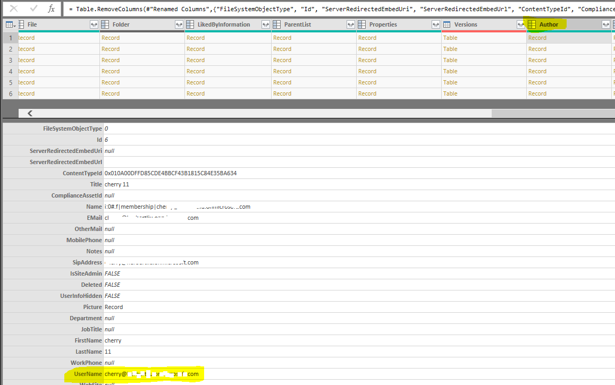Select row number 1
Viewport: 615px width, 385px height.
click(11, 38)
